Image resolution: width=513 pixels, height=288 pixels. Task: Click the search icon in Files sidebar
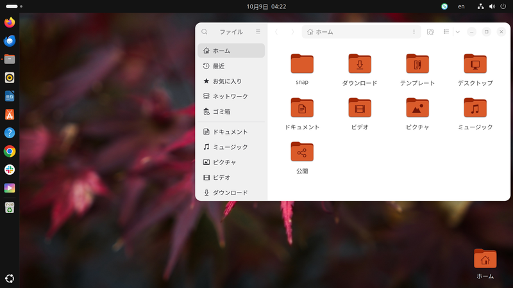pos(205,31)
